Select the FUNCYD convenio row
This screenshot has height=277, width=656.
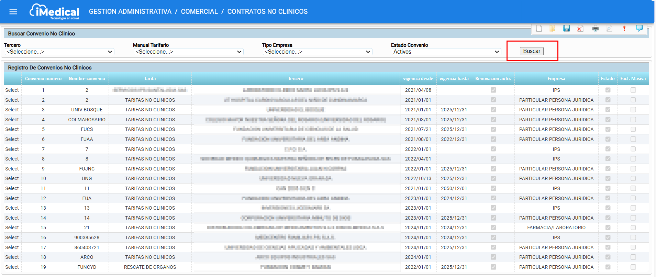tap(12, 267)
